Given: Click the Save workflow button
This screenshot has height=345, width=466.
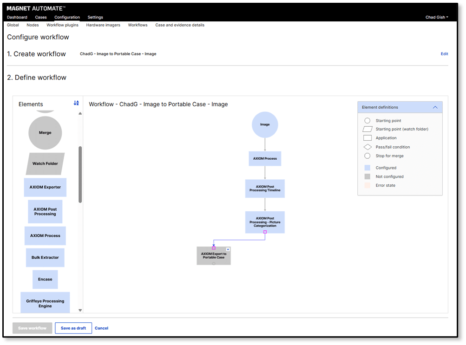Looking at the screenshot, I should [32, 328].
